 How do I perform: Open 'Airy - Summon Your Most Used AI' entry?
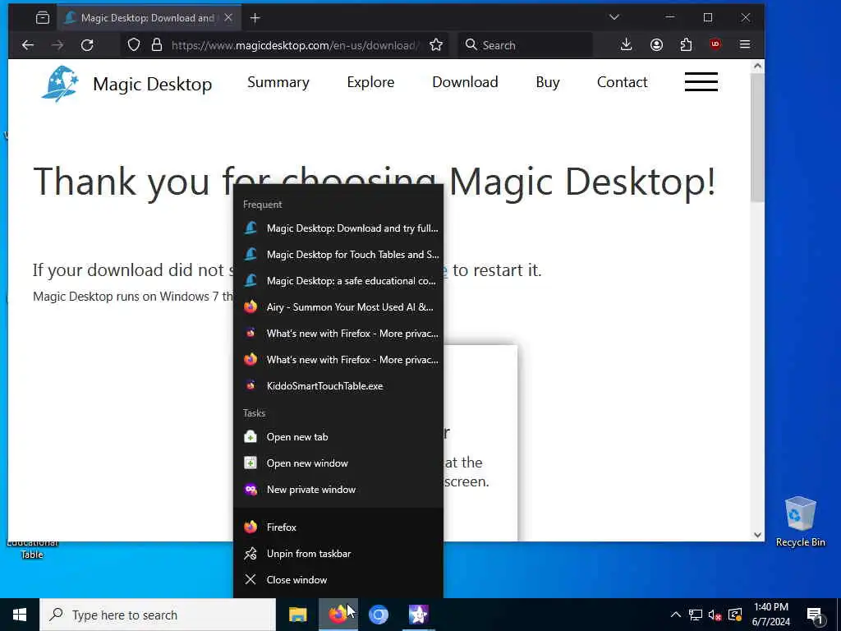coord(338,307)
